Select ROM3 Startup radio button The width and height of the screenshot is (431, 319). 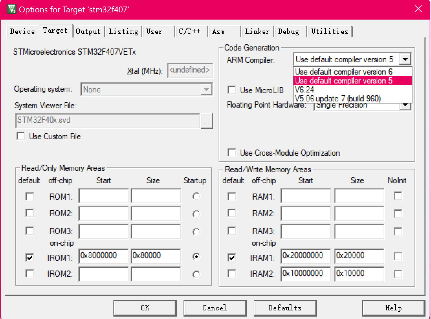(x=196, y=231)
